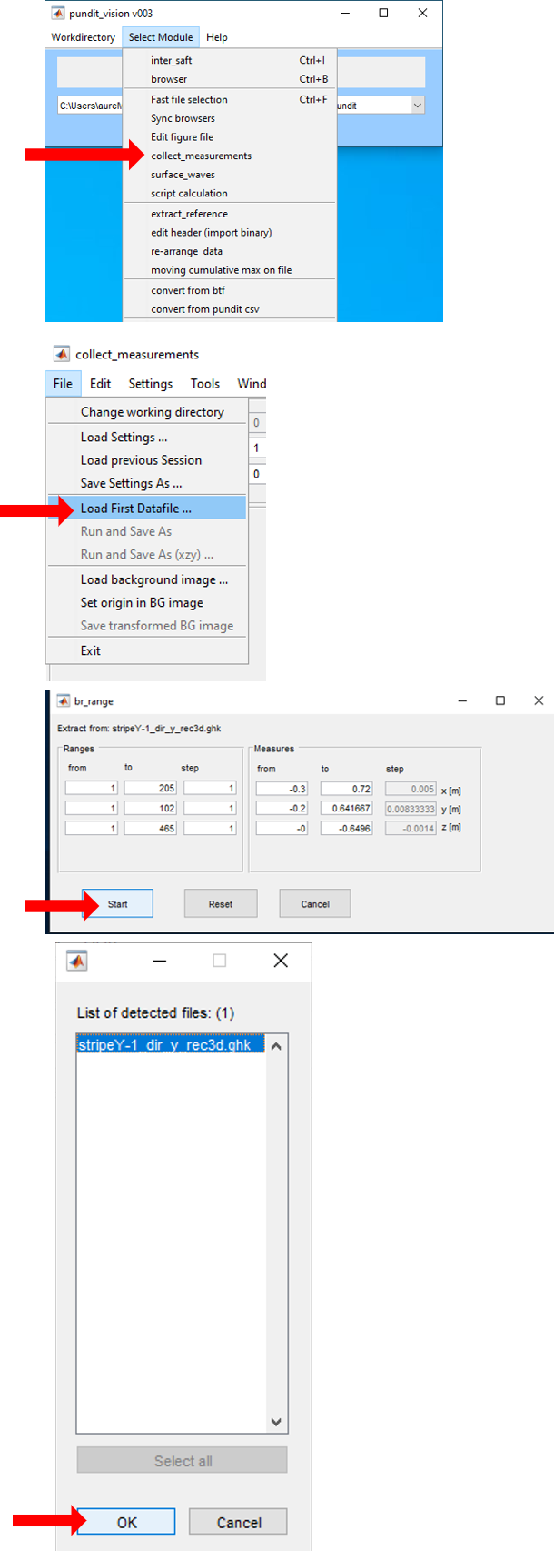Click scroll up arrow in file list
Viewport: 554px width, 1551px height.
click(276, 1046)
